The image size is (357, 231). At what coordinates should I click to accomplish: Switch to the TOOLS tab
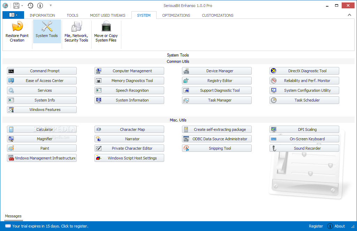pos(73,15)
